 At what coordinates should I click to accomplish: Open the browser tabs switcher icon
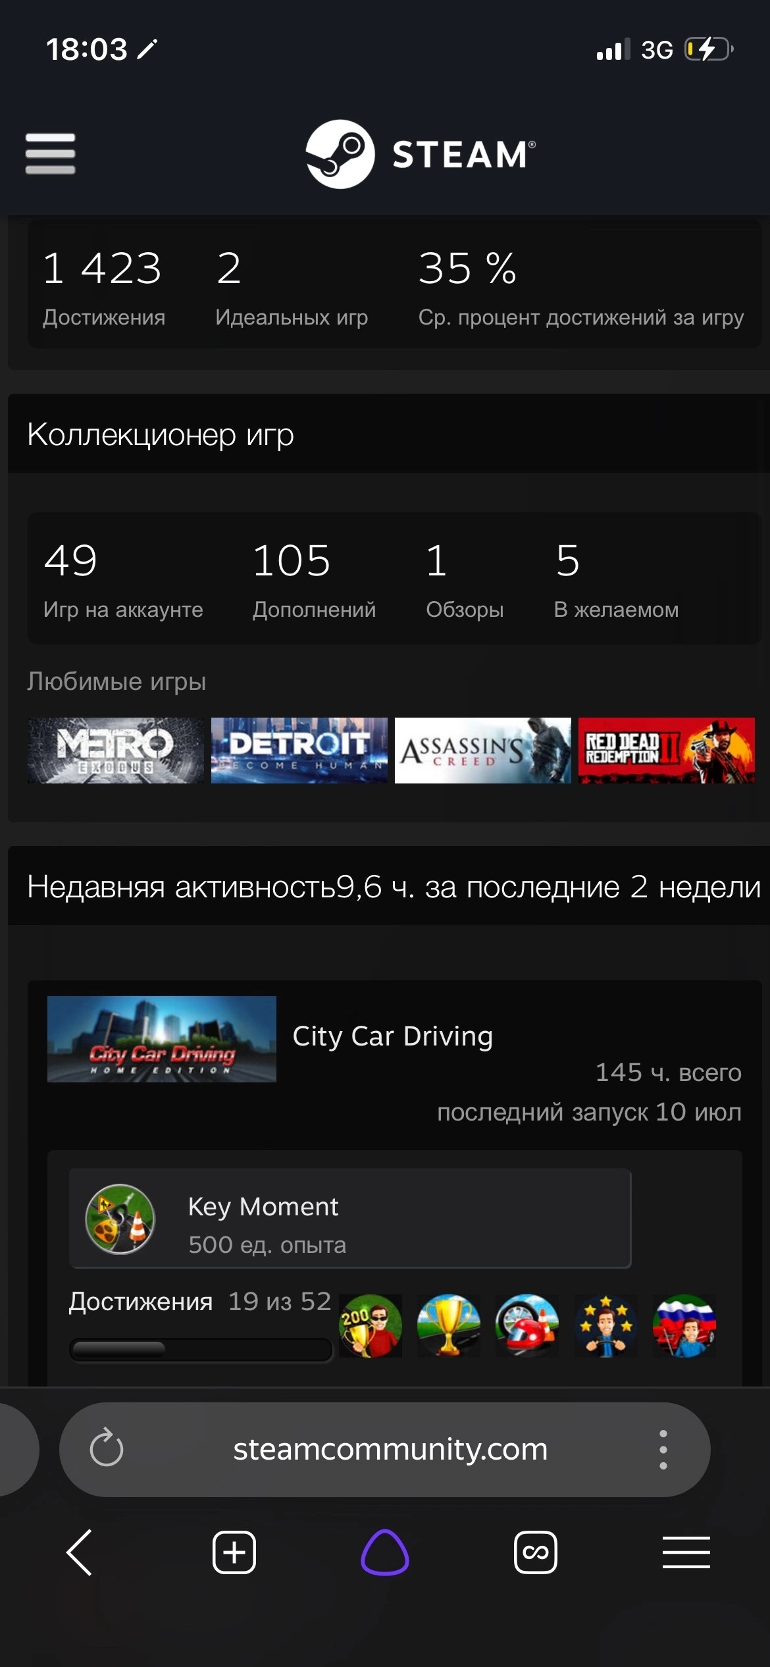click(536, 1552)
